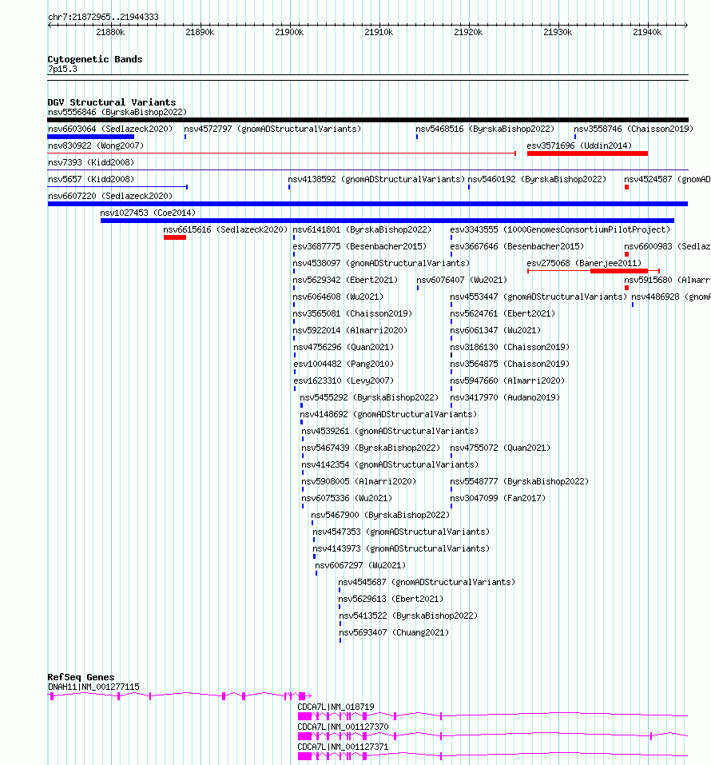The width and height of the screenshot is (711, 765).
Task: Click the 21910k ruler tick label
Action: coord(379,33)
